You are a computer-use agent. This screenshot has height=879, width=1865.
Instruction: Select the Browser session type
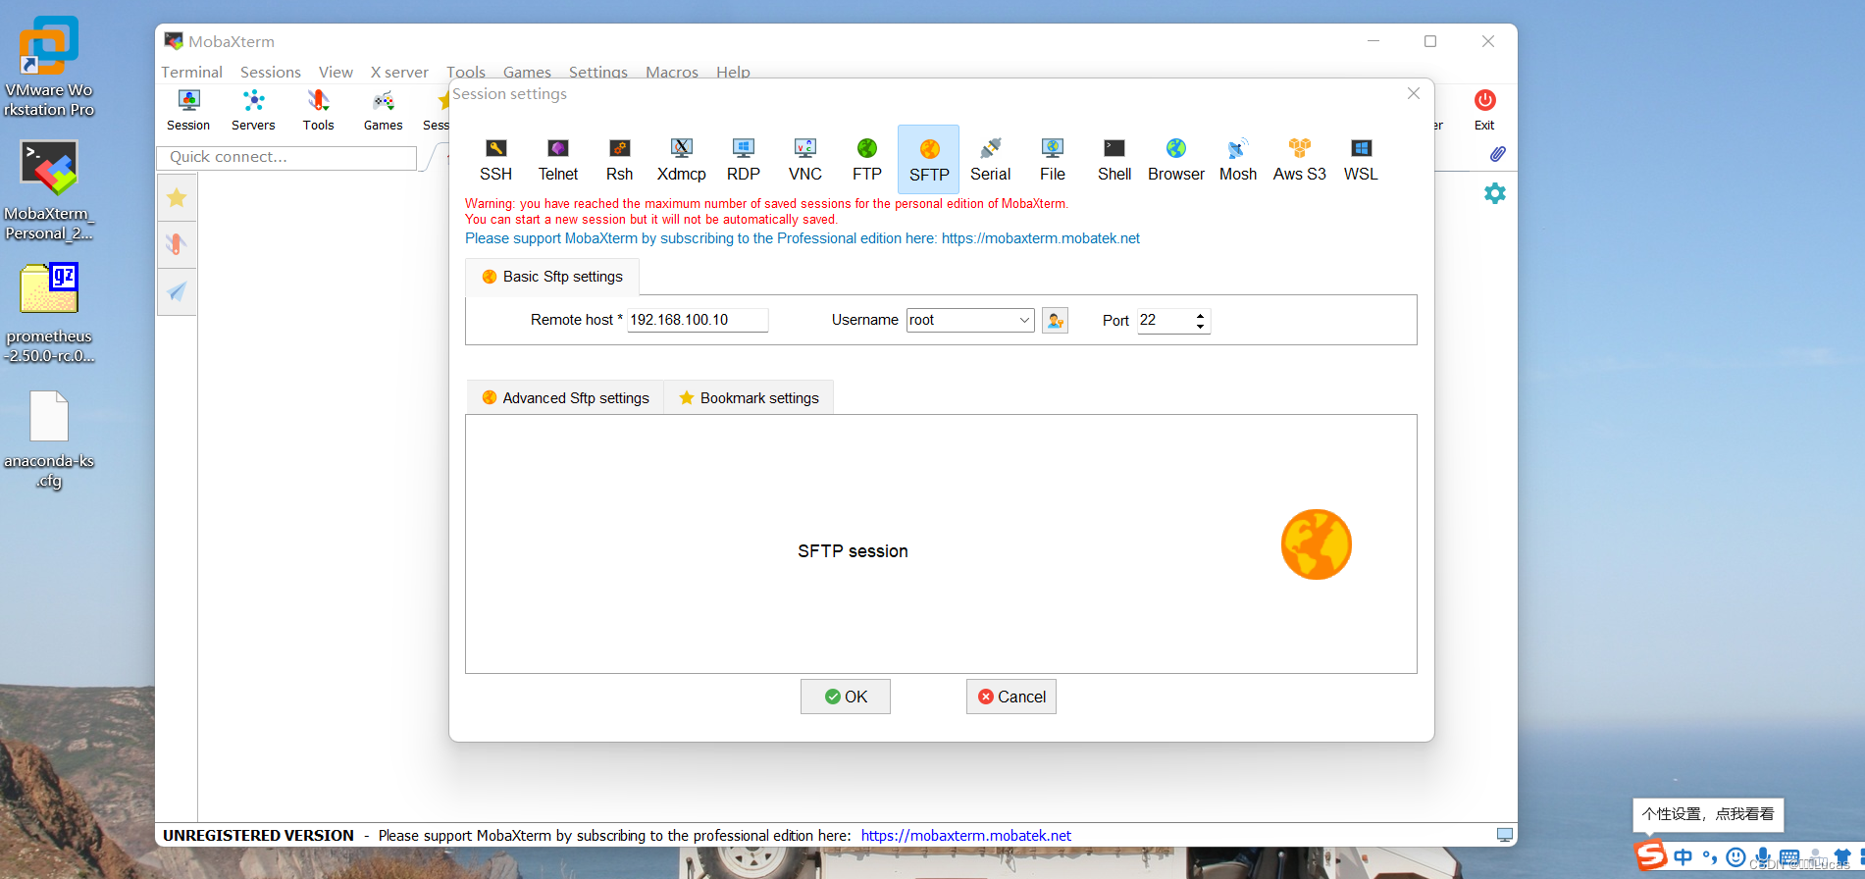pyautogui.click(x=1175, y=160)
